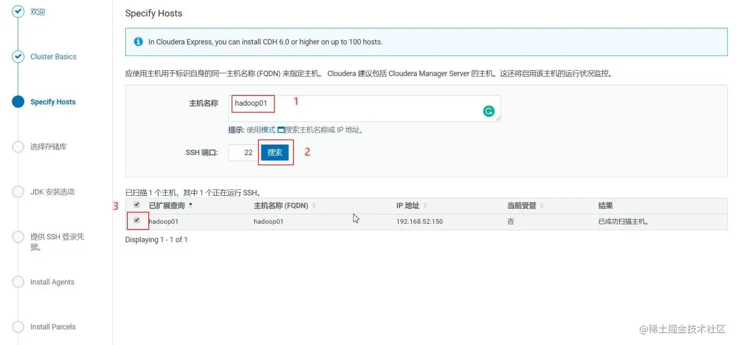This screenshot has width=736, height=345.
Task: Click into the 主机名称 hostname text area
Action: (x=365, y=108)
